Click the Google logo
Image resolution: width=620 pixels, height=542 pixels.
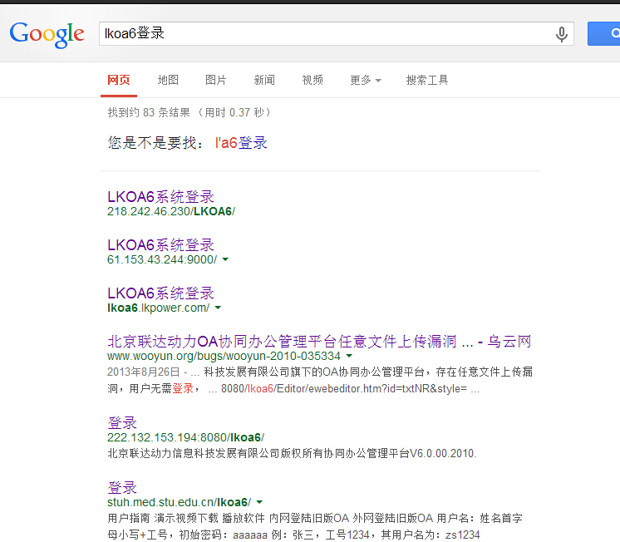point(47,34)
